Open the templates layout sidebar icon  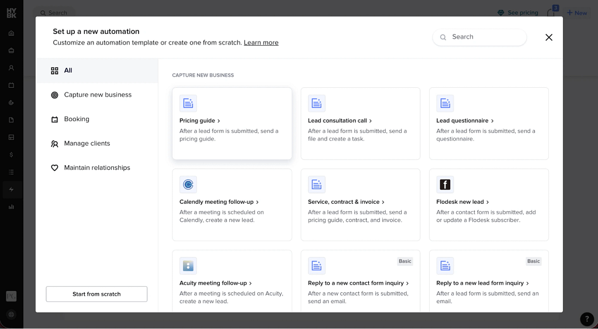click(x=12, y=137)
